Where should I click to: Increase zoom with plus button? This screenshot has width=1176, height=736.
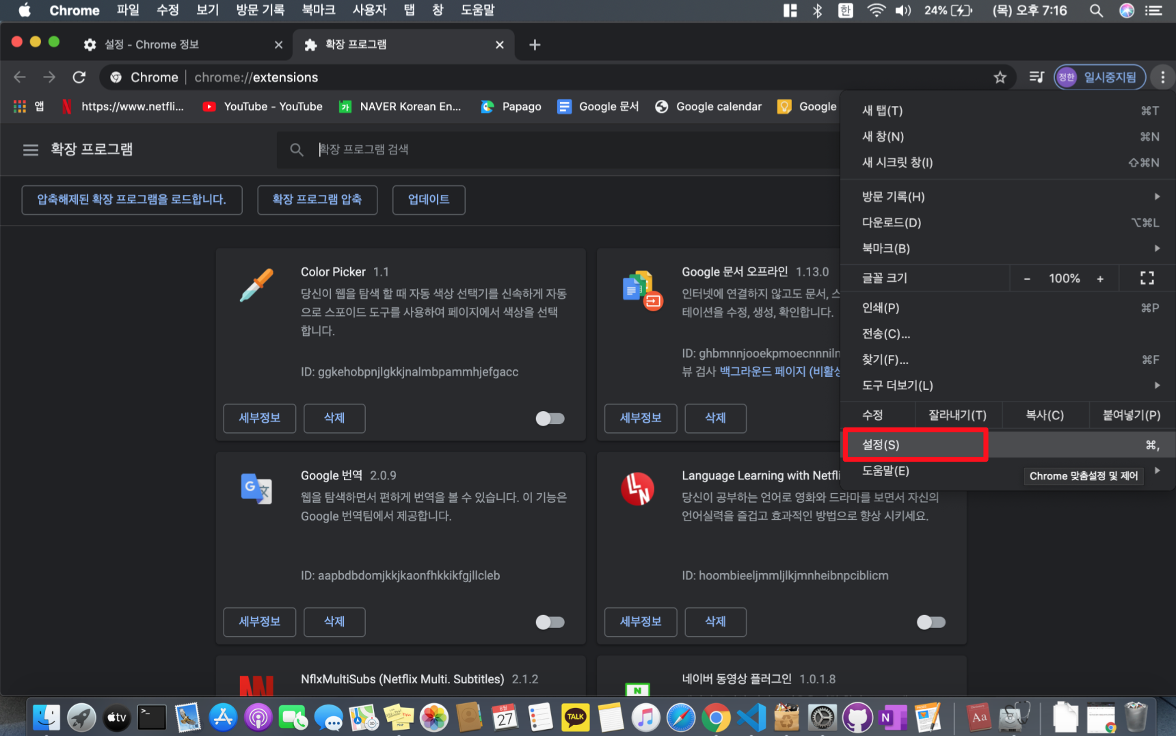point(1100,278)
